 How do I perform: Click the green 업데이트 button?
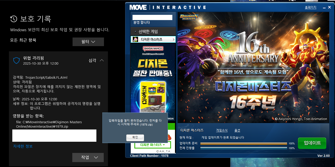pos(312,143)
